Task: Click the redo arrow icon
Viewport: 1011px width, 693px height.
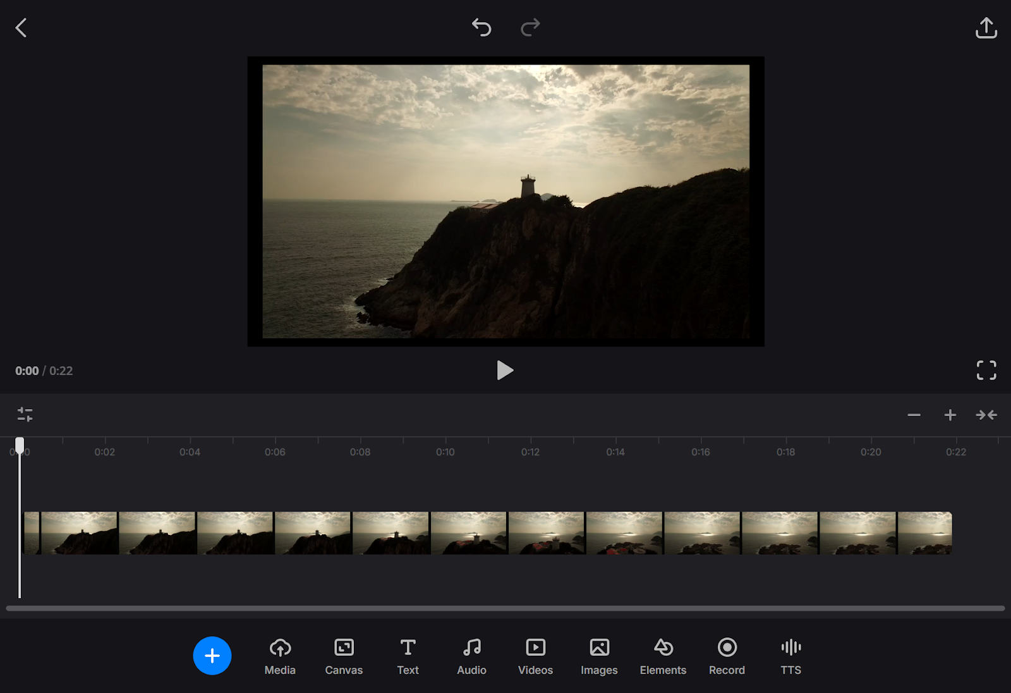Action: click(530, 27)
